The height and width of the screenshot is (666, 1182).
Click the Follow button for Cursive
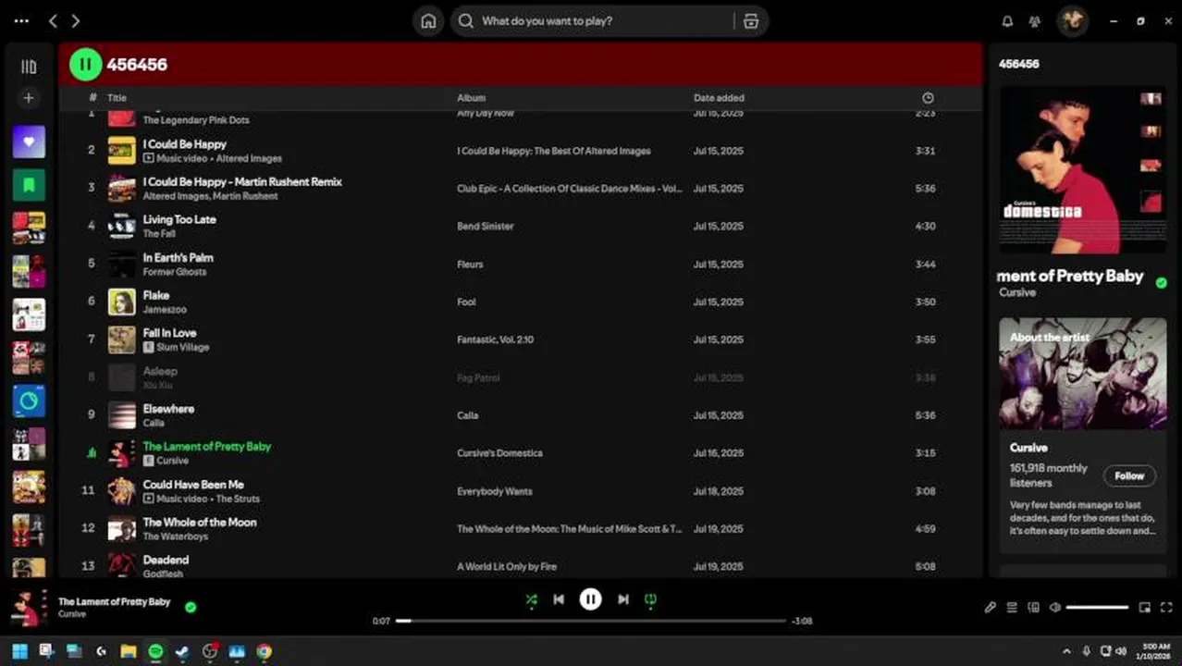[1128, 475]
